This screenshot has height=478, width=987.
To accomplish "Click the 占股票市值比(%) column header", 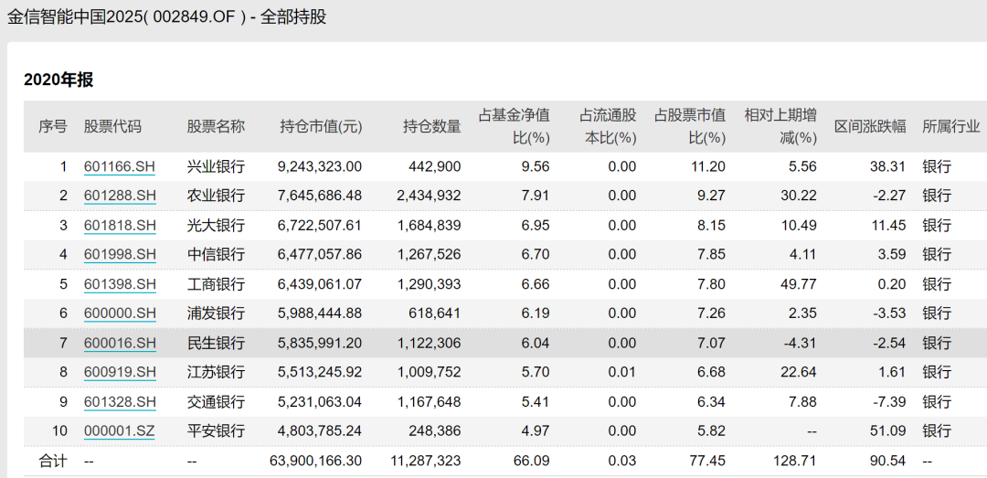I will (x=690, y=127).
